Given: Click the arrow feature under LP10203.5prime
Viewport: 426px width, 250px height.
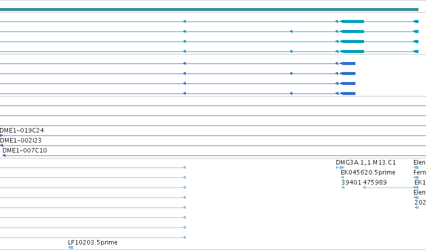Looking at the screenshot, I should 71,247.
